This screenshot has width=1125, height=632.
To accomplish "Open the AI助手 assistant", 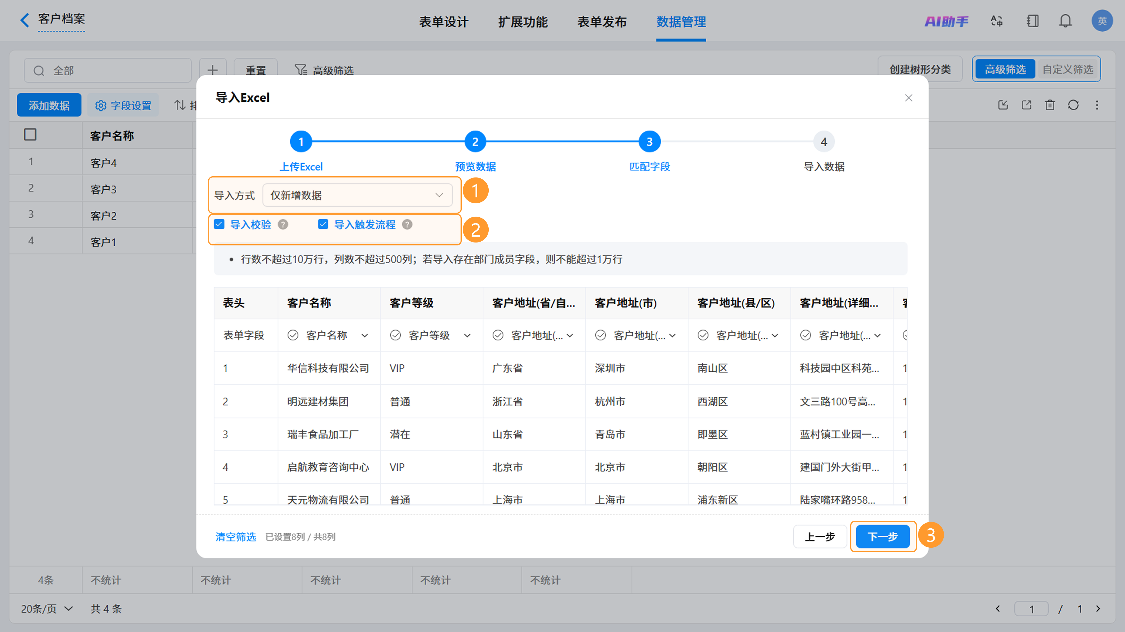I will [x=946, y=21].
